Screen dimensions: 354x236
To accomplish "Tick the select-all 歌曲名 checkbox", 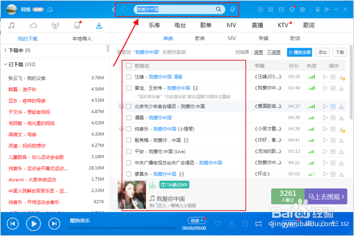I will [129, 65].
